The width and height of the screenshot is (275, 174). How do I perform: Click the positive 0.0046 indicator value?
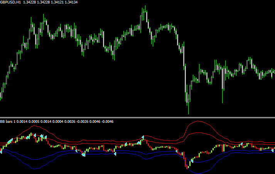pyautogui.click(x=95, y=122)
